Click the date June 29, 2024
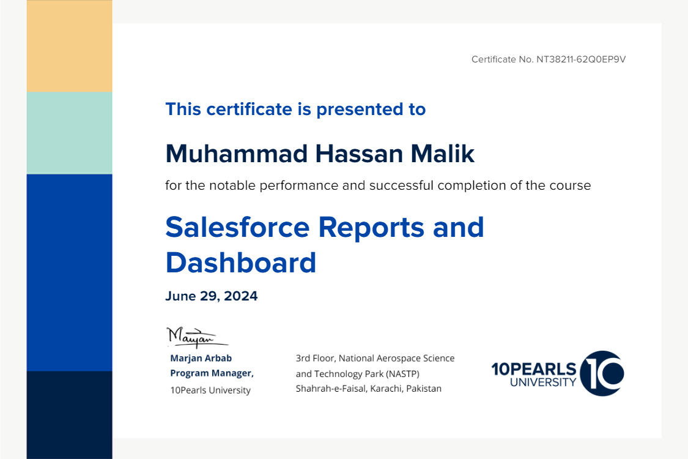Viewport: 688px width, 459px height. [211, 296]
